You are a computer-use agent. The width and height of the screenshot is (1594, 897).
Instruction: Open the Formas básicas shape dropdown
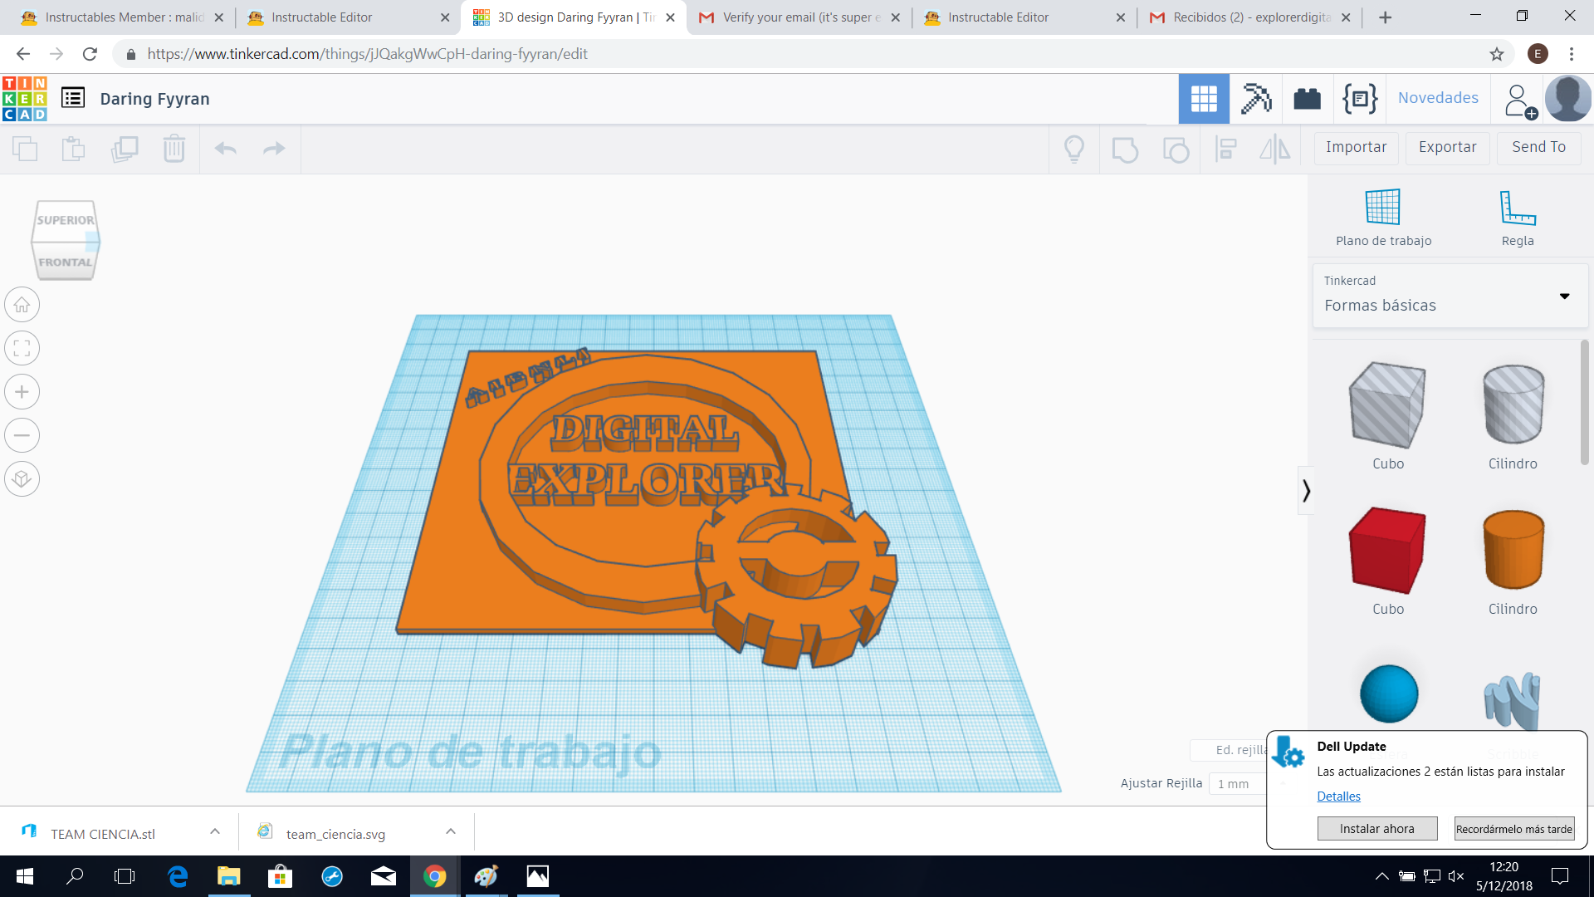pos(1450,296)
